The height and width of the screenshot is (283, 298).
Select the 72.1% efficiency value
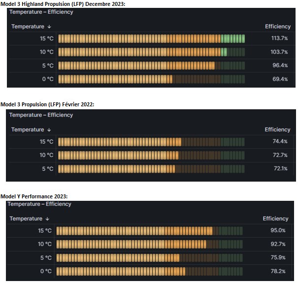(281, 168)
